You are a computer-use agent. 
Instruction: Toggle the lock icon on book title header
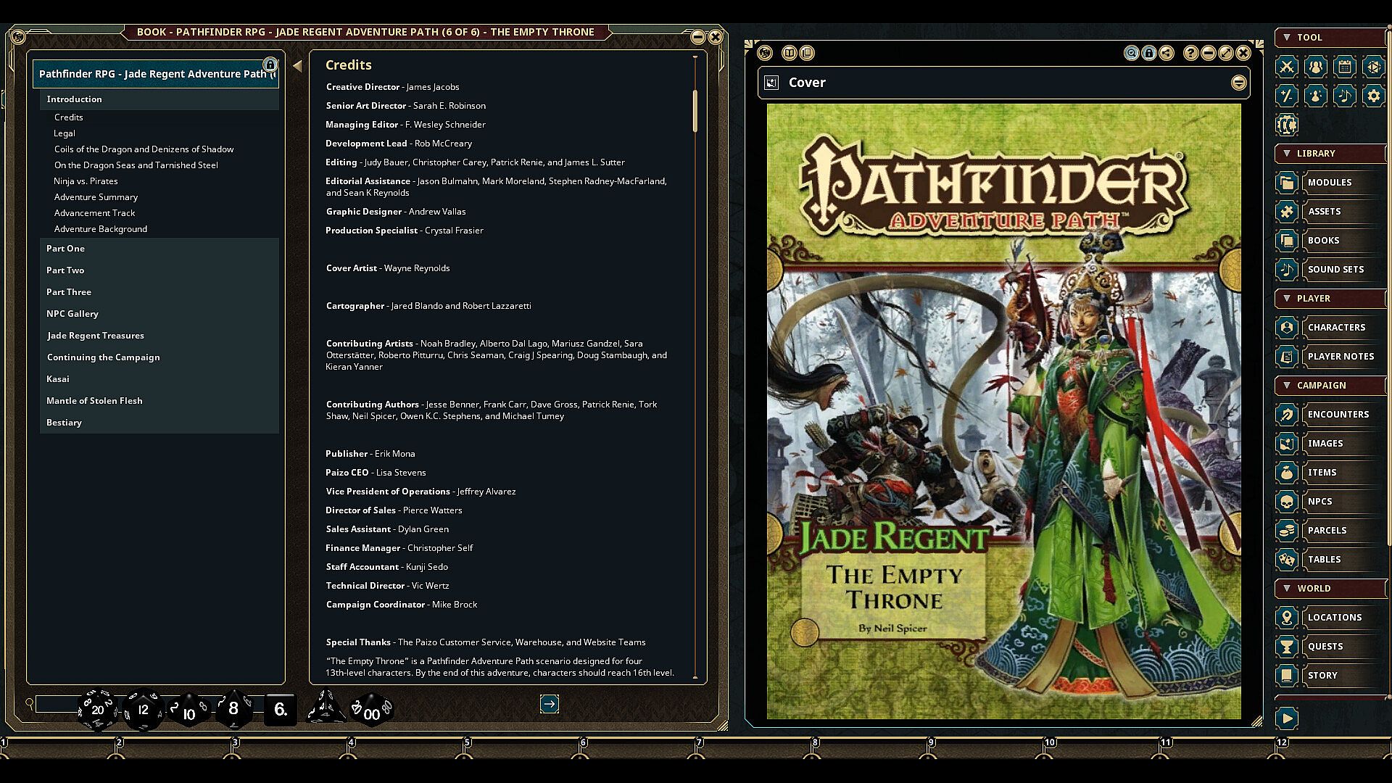tap(270, 64)
